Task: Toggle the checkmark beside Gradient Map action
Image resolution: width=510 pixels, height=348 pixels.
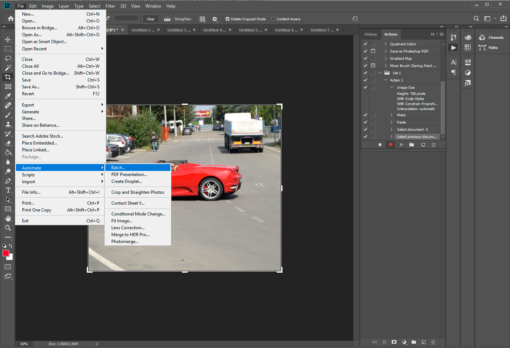Action: click(x=365, y=58)
